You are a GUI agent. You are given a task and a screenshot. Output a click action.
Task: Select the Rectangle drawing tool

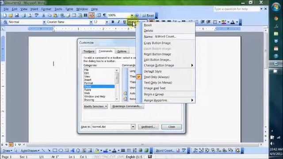[55, 150]
